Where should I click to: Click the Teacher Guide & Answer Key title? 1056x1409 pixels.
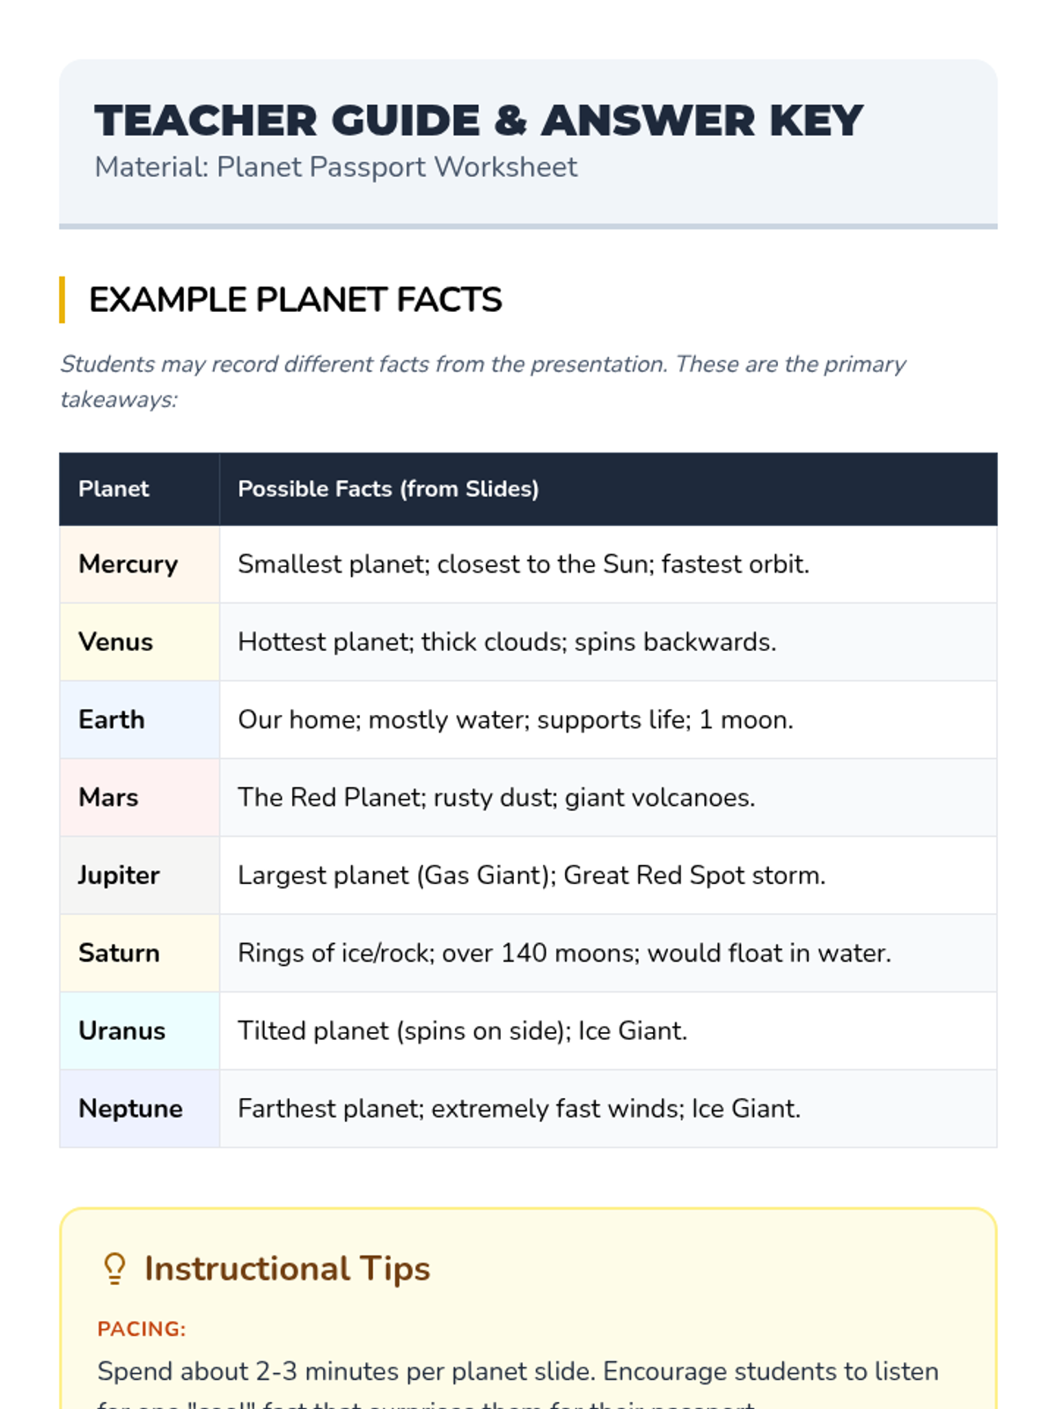point(479,121)
